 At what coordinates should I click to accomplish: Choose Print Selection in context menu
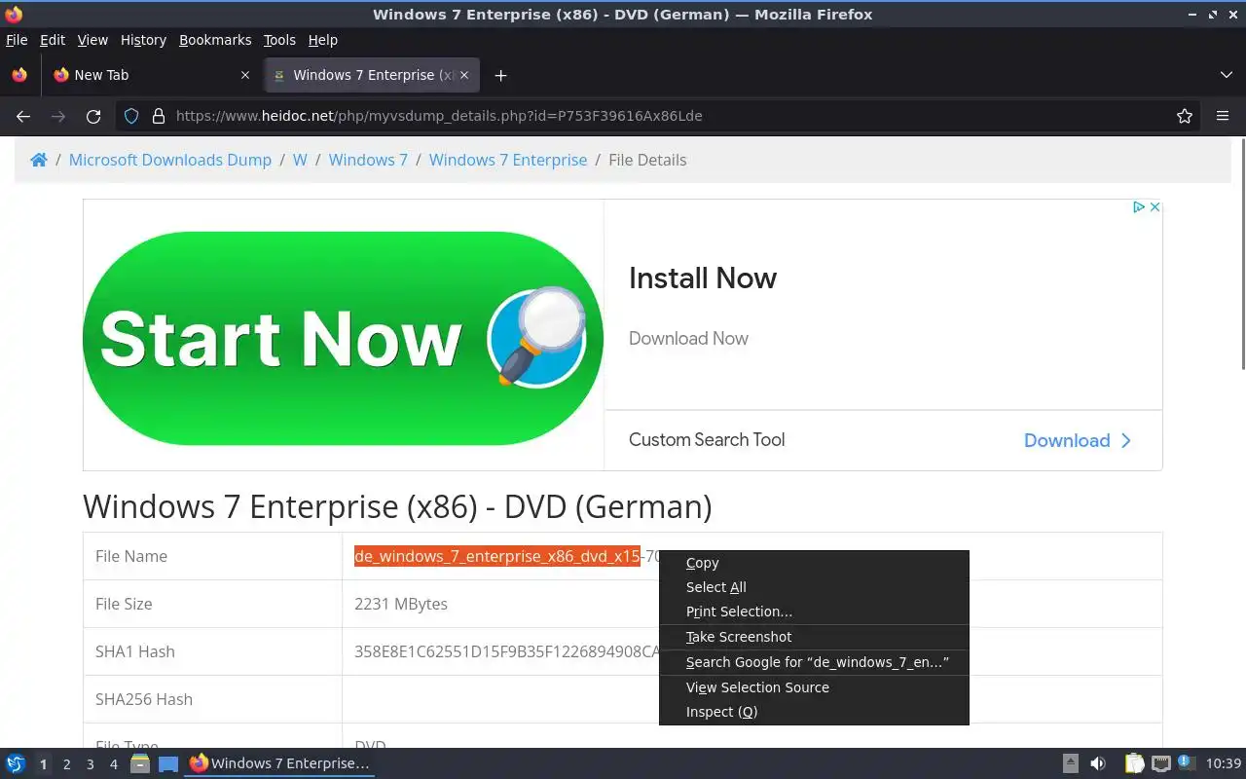pos(814,612)
